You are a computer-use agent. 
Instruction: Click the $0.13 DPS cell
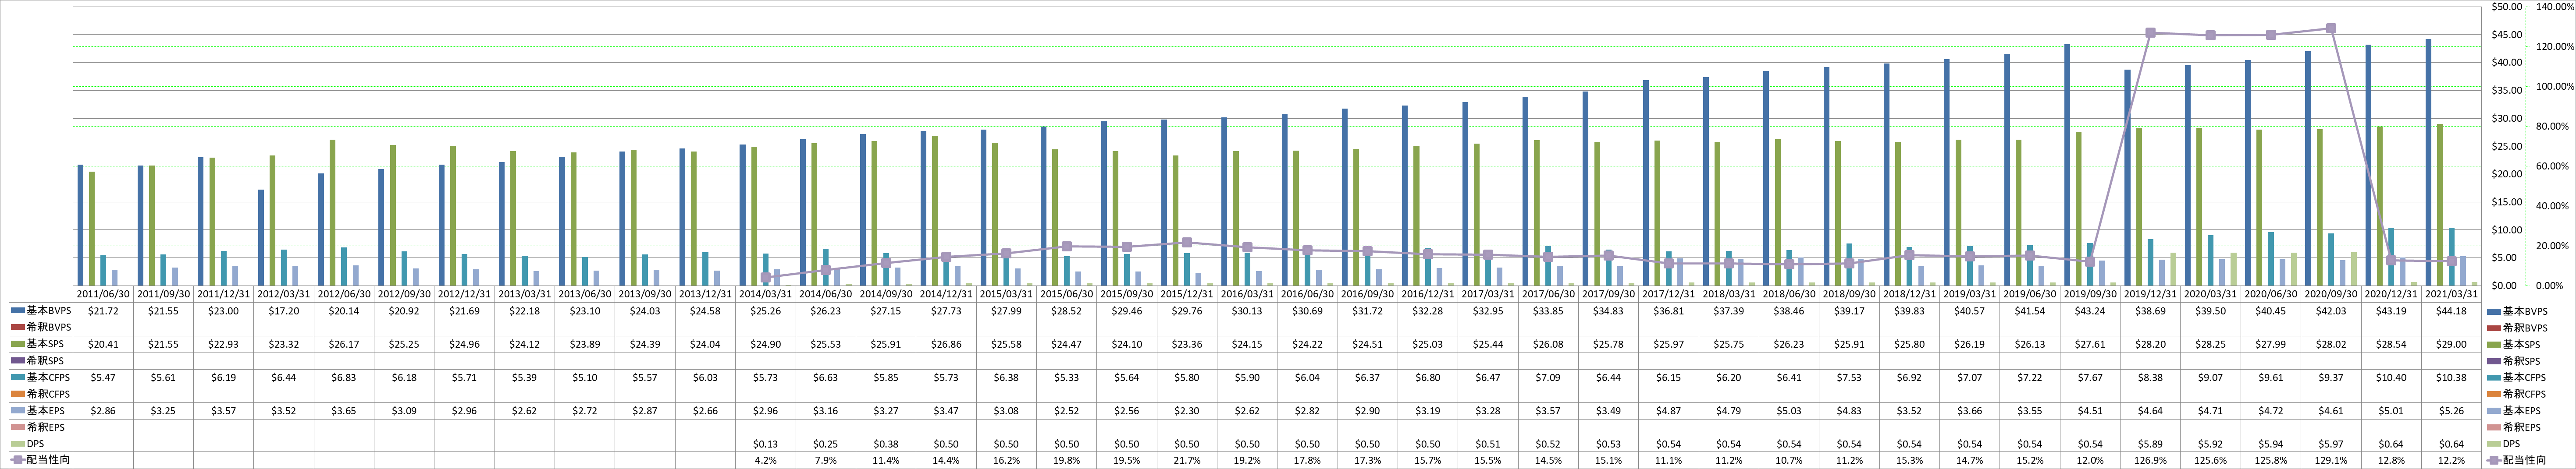coord(766,443)
